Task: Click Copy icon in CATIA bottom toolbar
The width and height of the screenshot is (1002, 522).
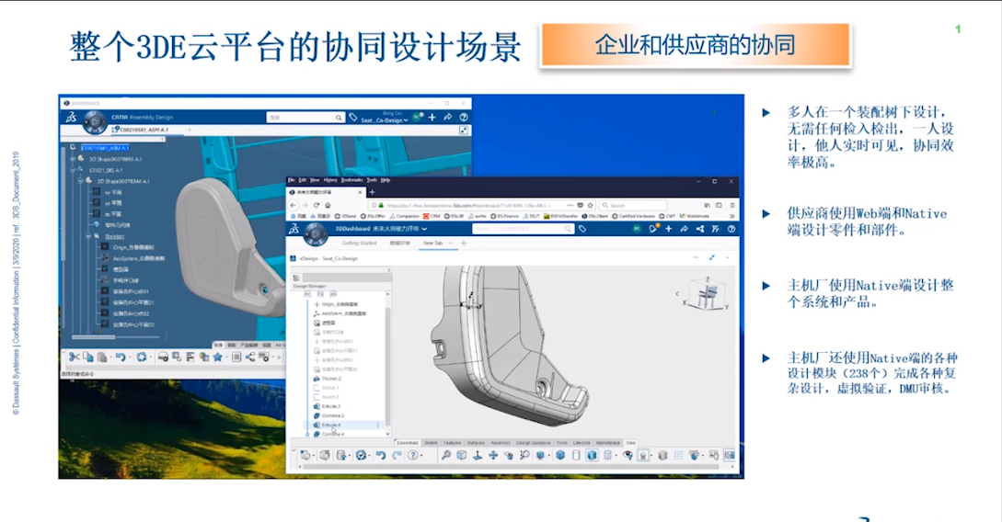Action: [x=88, y=357]
